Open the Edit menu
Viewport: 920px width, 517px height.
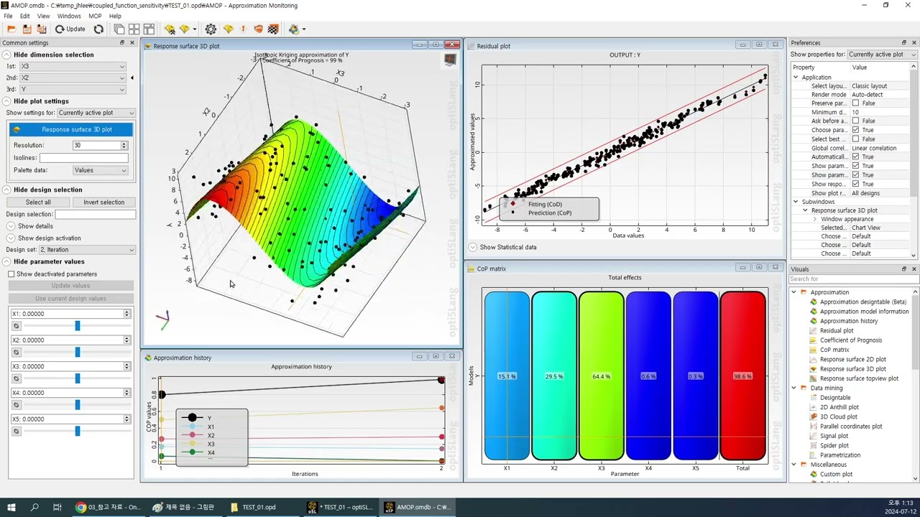pos(25,16)
